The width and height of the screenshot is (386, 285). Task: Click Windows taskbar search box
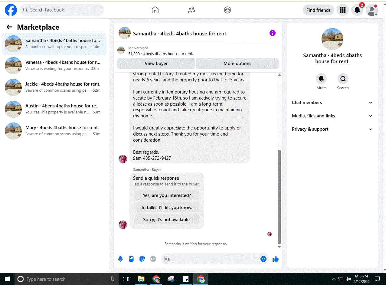[66, 279]
